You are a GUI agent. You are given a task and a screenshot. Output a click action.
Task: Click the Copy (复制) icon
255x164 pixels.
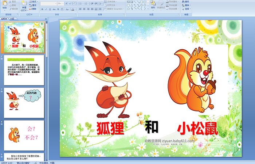[10, 5]
